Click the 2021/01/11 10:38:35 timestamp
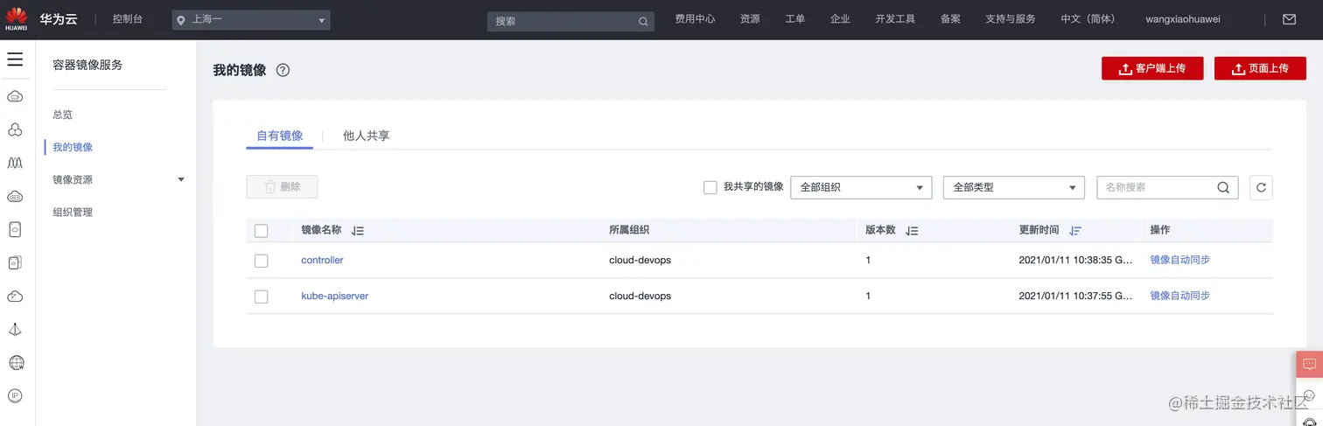Image resolution: width=1323 pixels, height=426 pixels. click(1076, 260)
